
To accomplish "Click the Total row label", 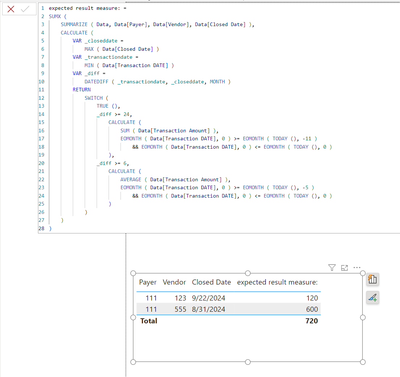I will [149, 321].
